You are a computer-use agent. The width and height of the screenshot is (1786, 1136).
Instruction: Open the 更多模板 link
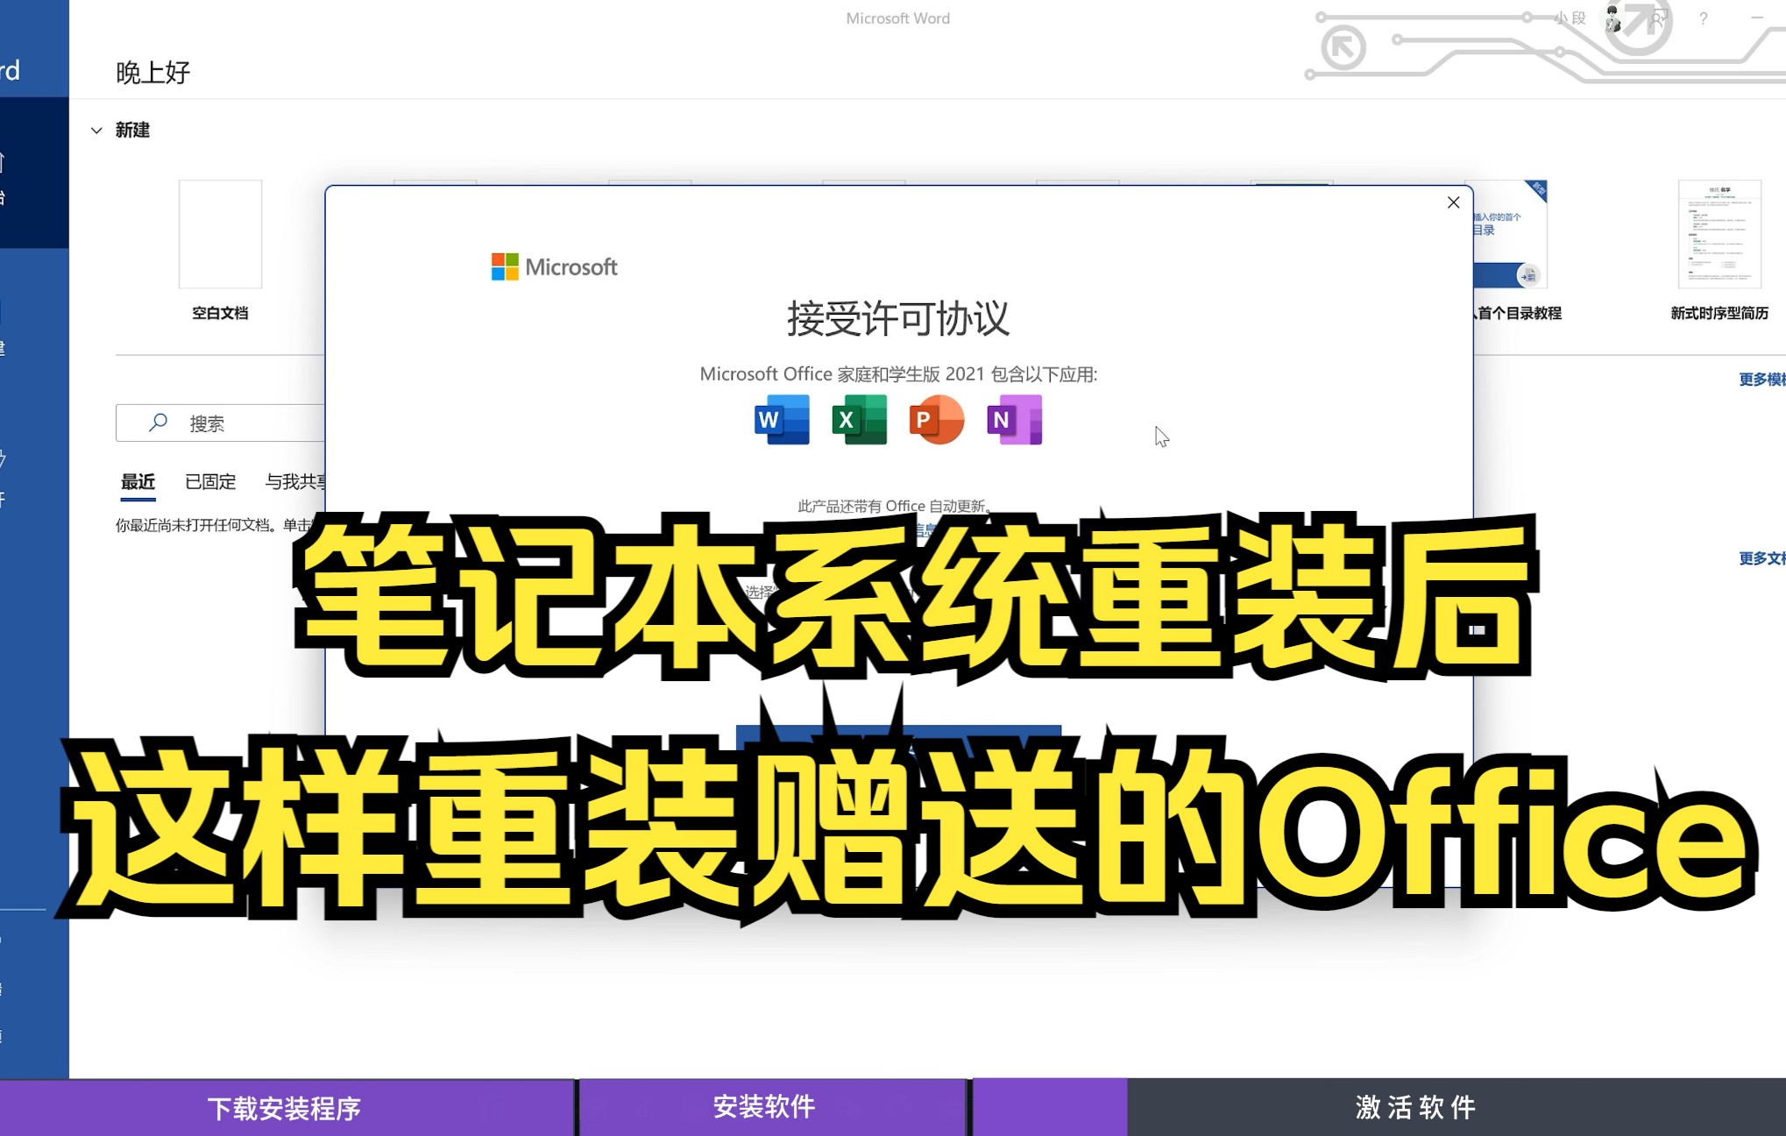click(1761, 379)
